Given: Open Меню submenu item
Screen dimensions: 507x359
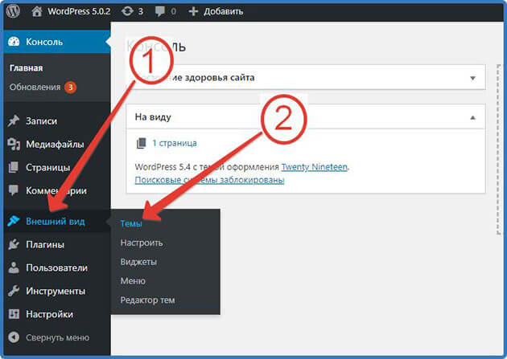Looking at the screenshot, I should pyautogui.click(x=133, y=280).
